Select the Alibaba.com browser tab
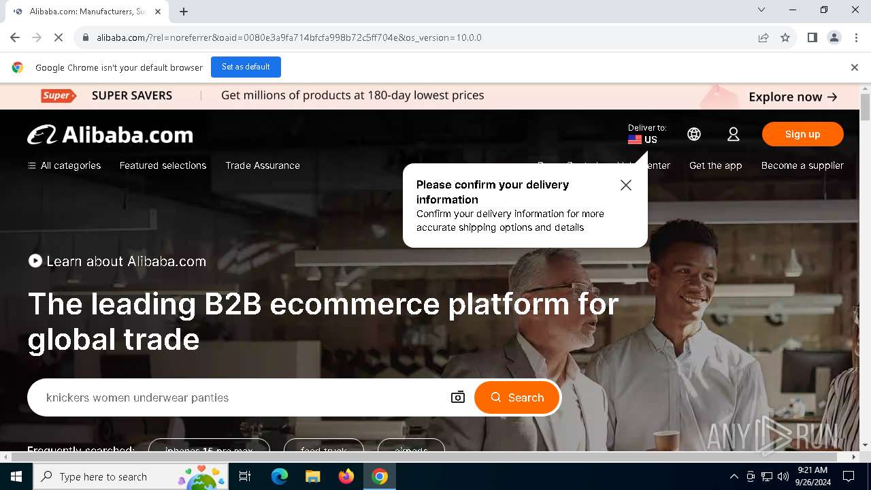 pyautogui.click(x=87, y=12)
